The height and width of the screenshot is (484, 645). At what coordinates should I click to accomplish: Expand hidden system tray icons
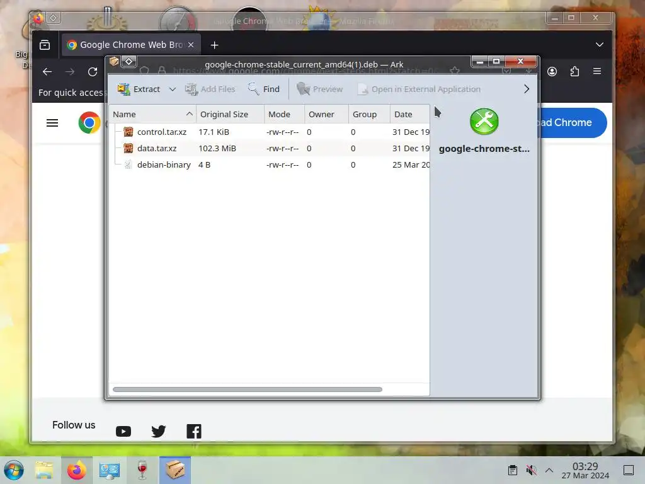pyautogui.click(x=549, y=470)
